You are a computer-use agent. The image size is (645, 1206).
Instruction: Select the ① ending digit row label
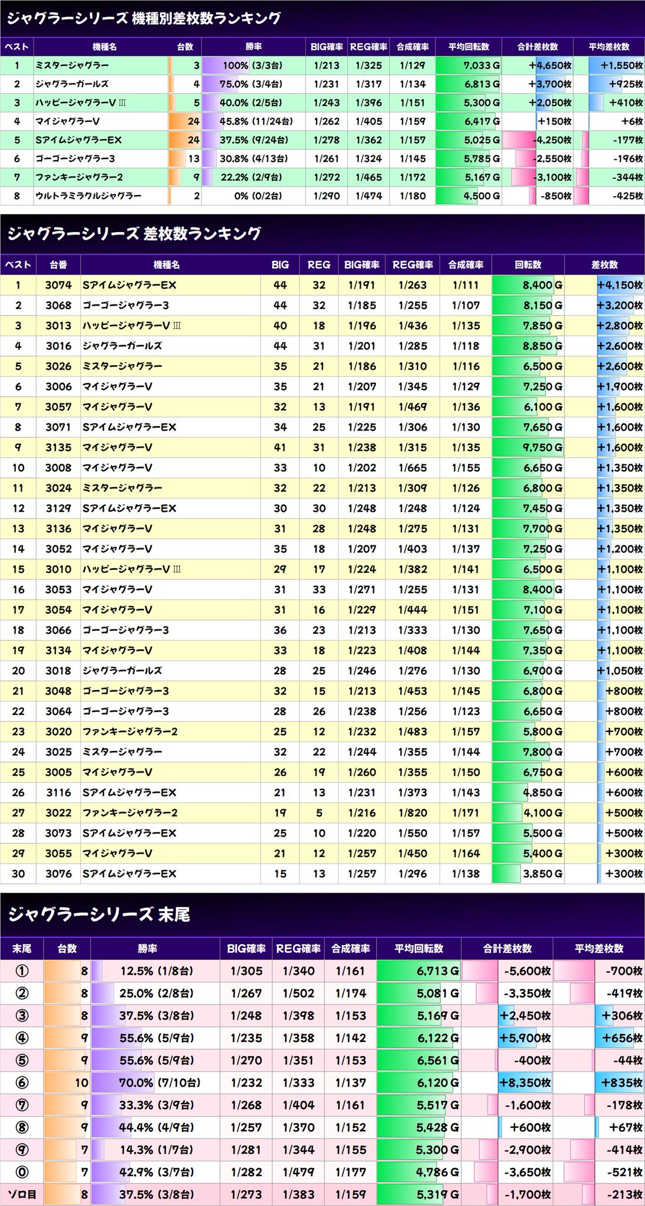22,971
